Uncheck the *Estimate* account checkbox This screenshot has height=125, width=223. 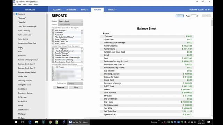click(x=53, y=33)
